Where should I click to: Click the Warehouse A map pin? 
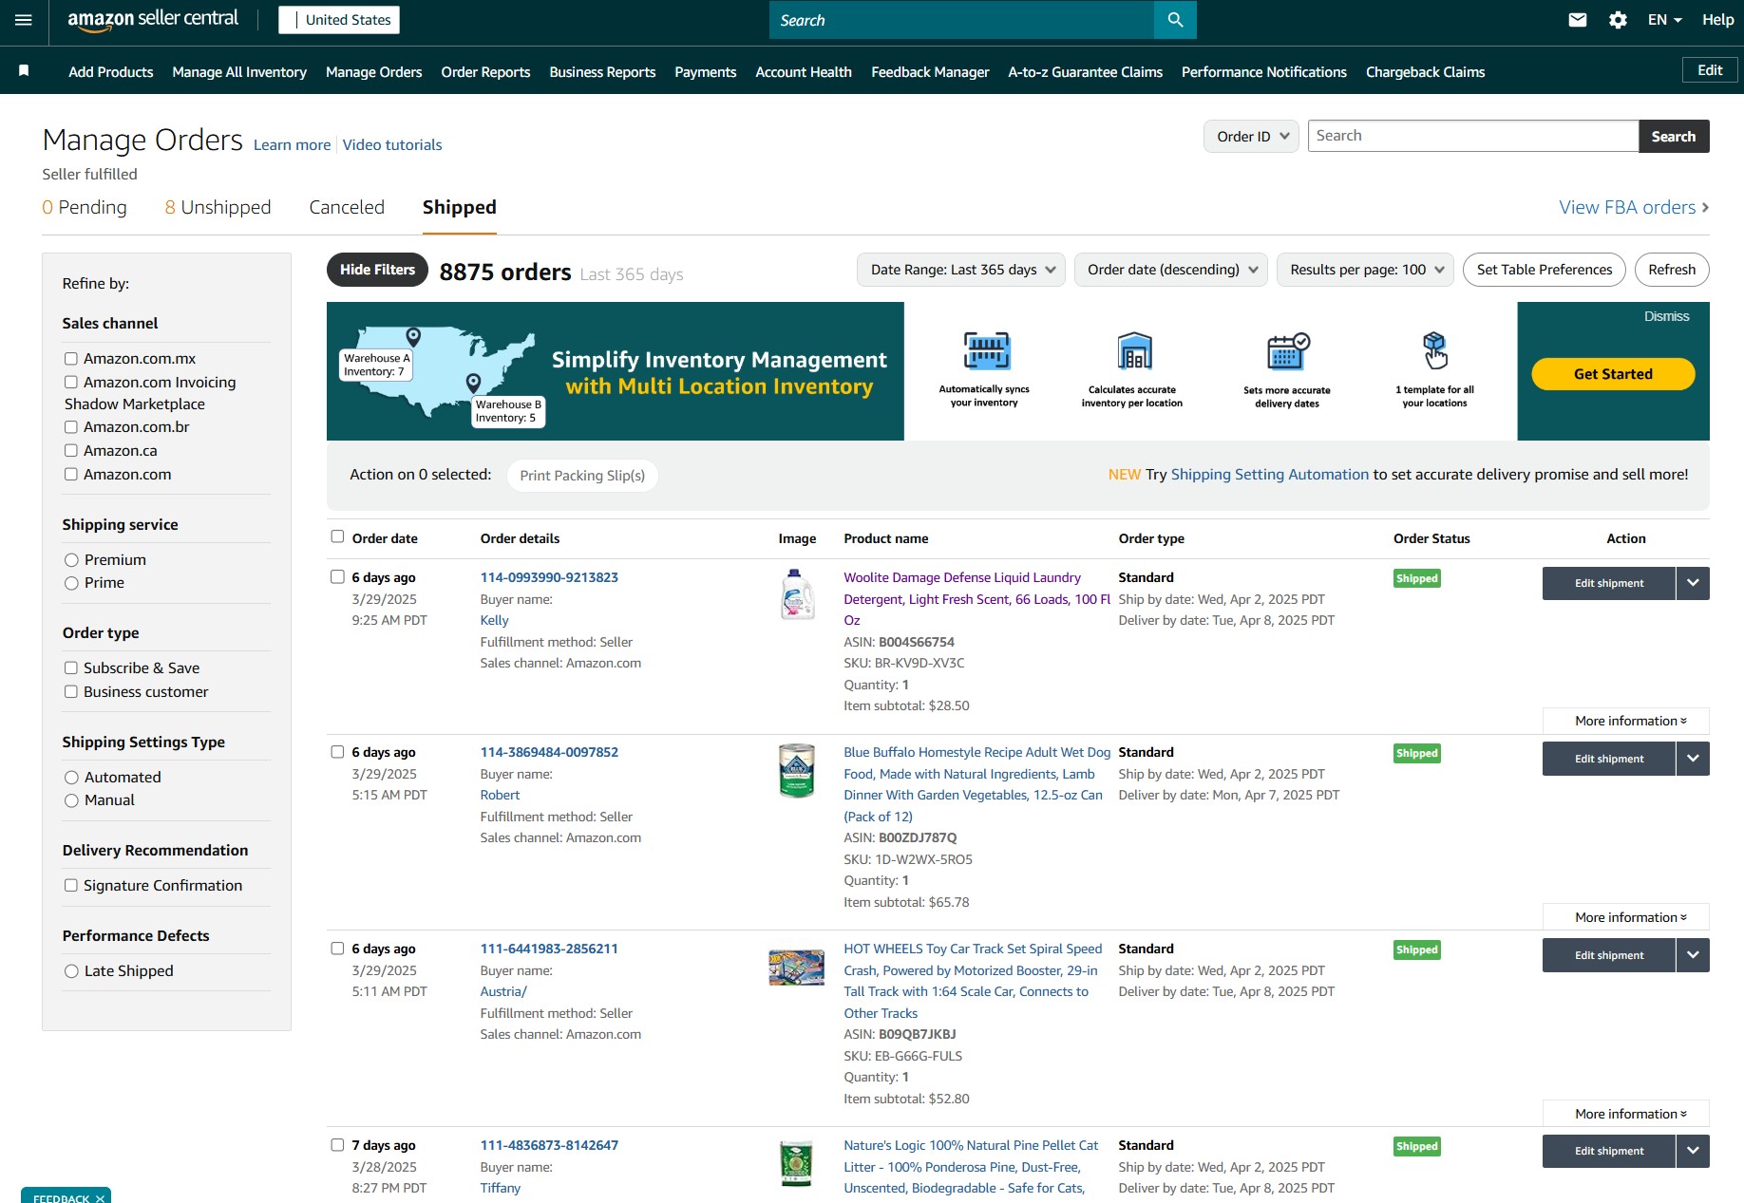(413, 336)
